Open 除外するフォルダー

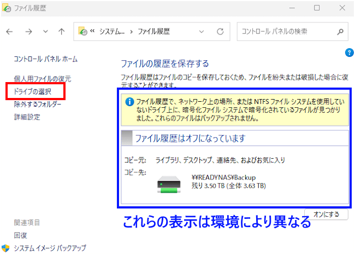pyautogui.click(x=38, y=104)
